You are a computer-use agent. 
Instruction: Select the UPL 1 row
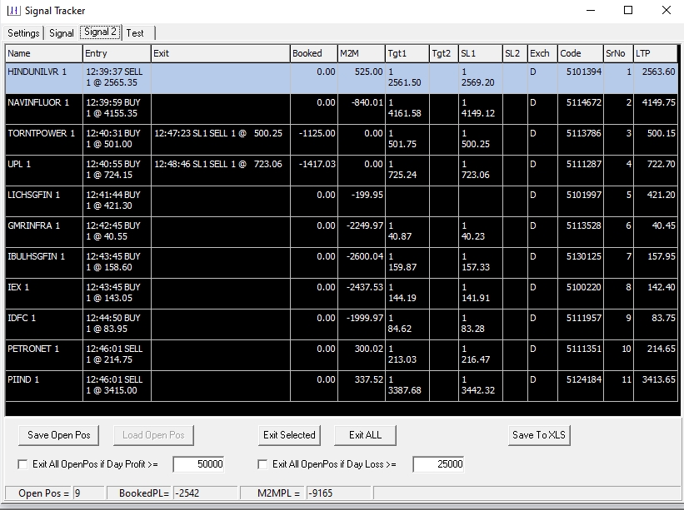342,171
